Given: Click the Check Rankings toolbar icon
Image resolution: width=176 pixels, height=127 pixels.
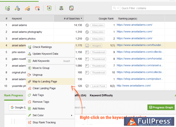Looking at the screenshot, I should pyautogui.click(x=8, y=8).
